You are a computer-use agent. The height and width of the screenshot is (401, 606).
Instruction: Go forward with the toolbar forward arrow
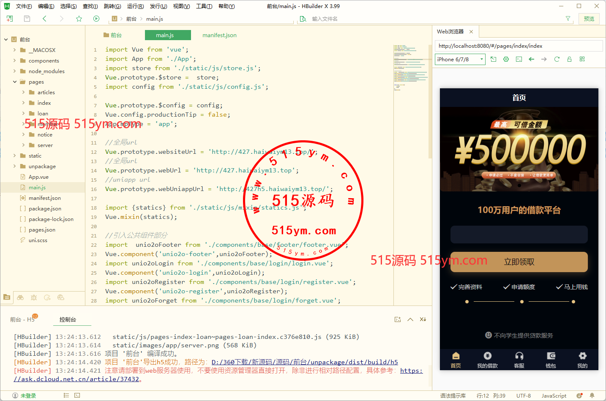click(62, 19)
